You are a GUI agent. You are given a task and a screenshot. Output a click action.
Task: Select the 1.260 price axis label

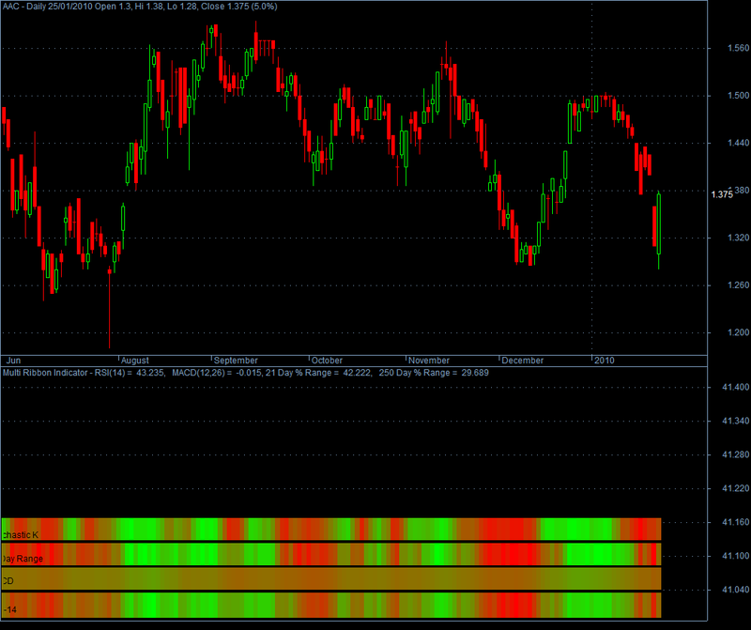pos(738,285)
